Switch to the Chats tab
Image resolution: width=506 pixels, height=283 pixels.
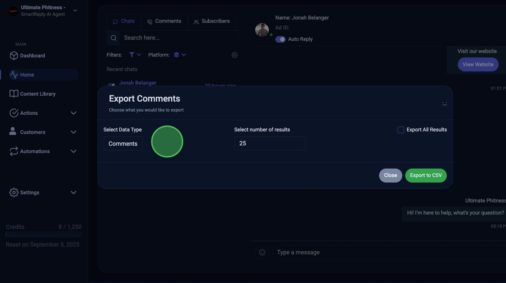click(x=124, y=21)
